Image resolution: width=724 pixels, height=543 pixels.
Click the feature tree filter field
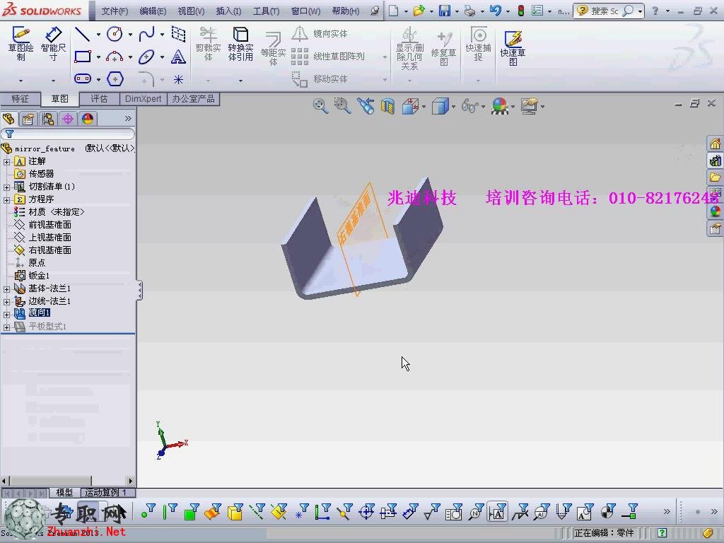click(68, 134)
